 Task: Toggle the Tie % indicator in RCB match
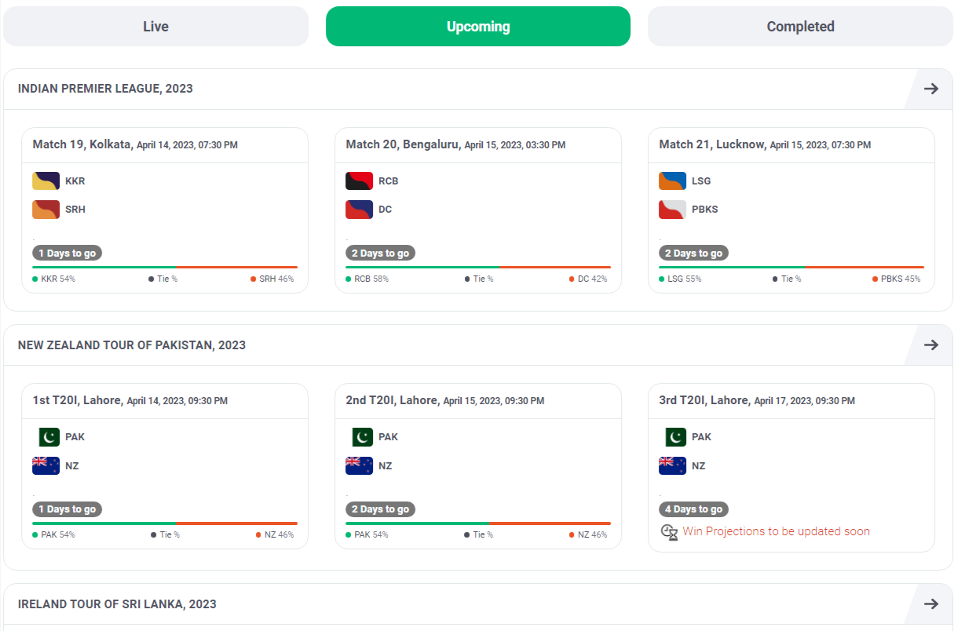pos(466,279)
